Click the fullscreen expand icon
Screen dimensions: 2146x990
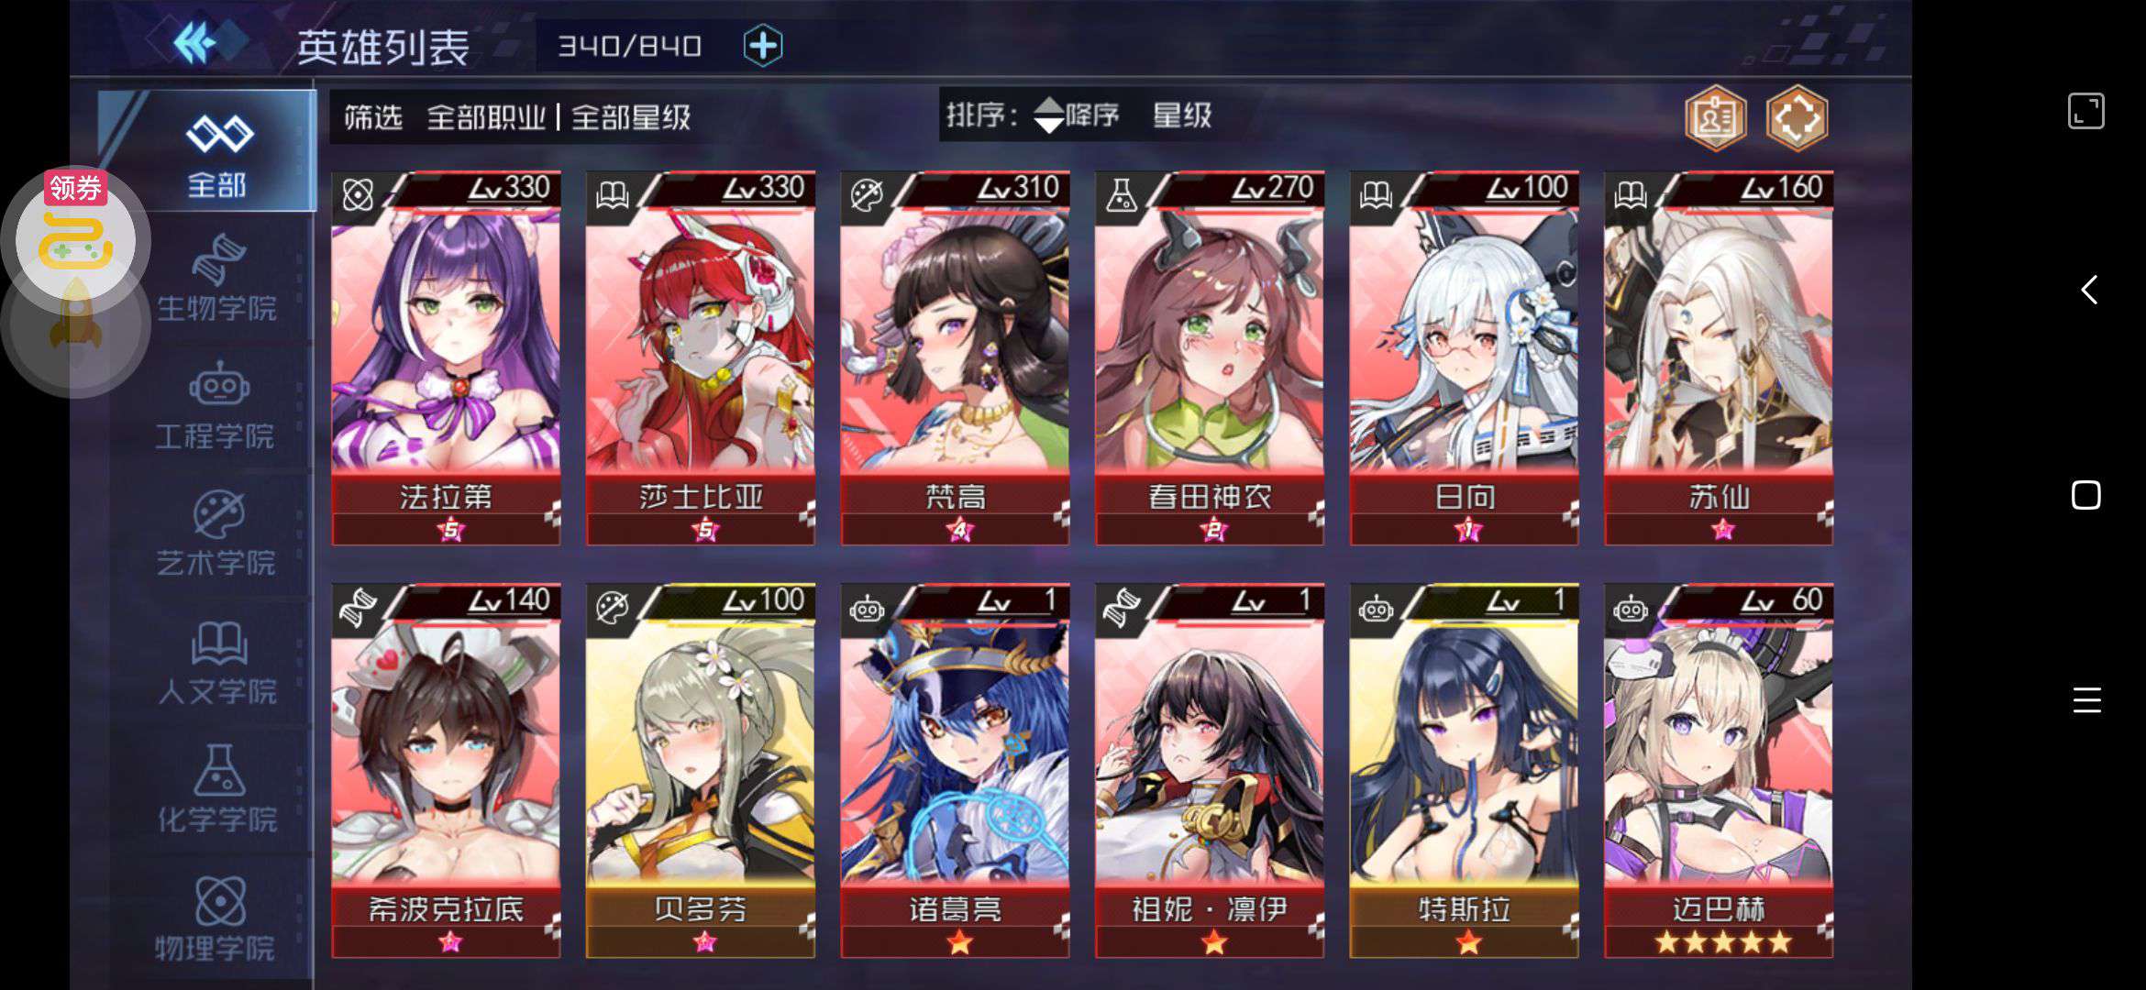point(2085,112)
